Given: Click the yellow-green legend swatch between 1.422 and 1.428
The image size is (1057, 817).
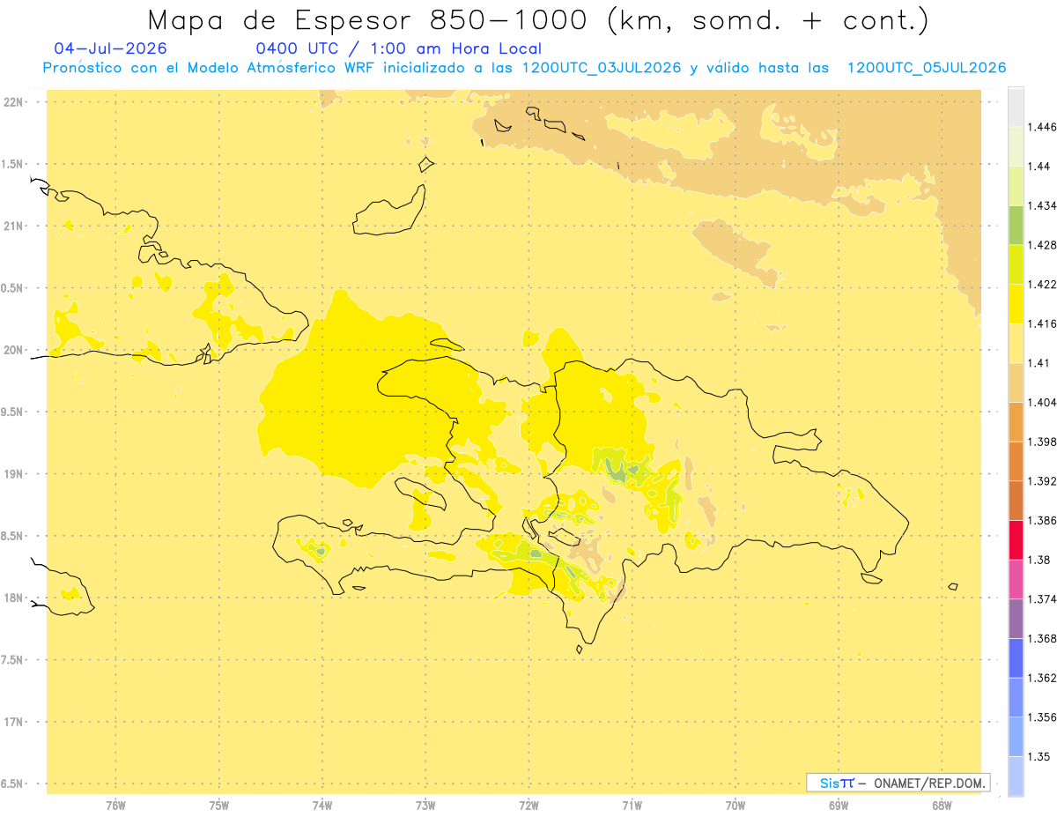Looking at the screenshot, I should point(1016,264).
